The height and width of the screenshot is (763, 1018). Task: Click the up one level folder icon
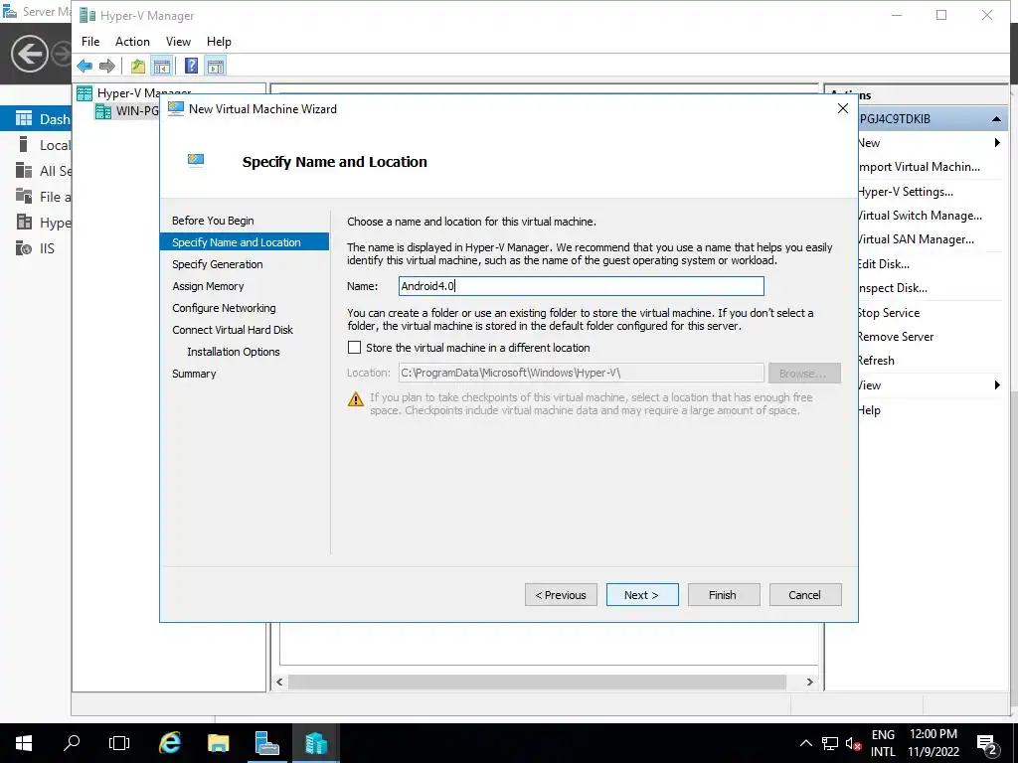coord(137,66)
